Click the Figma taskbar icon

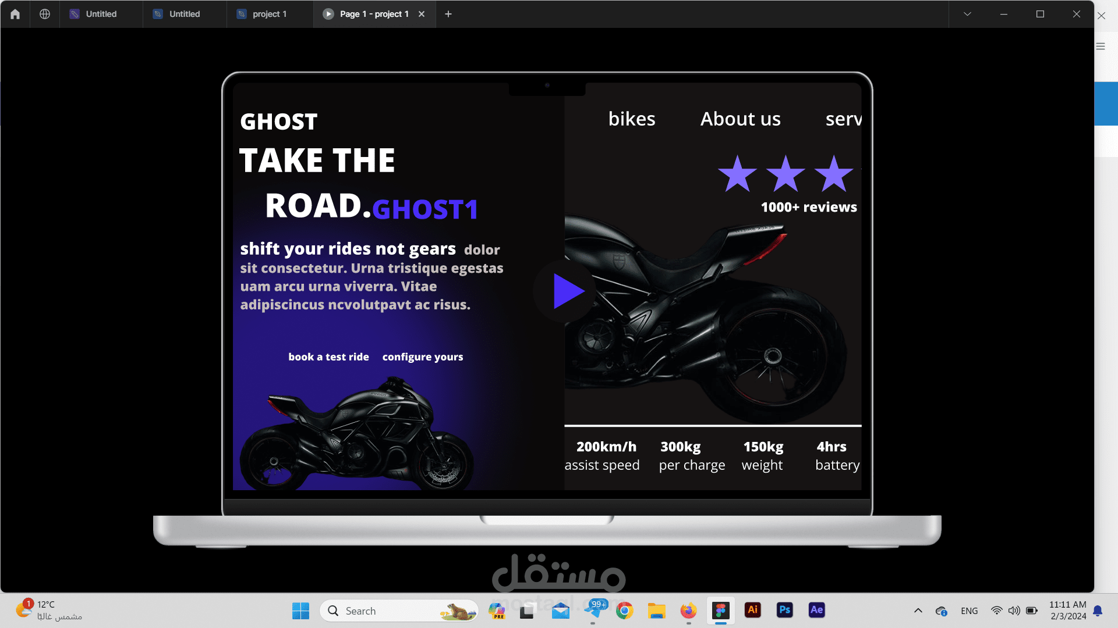pos(720,610)
